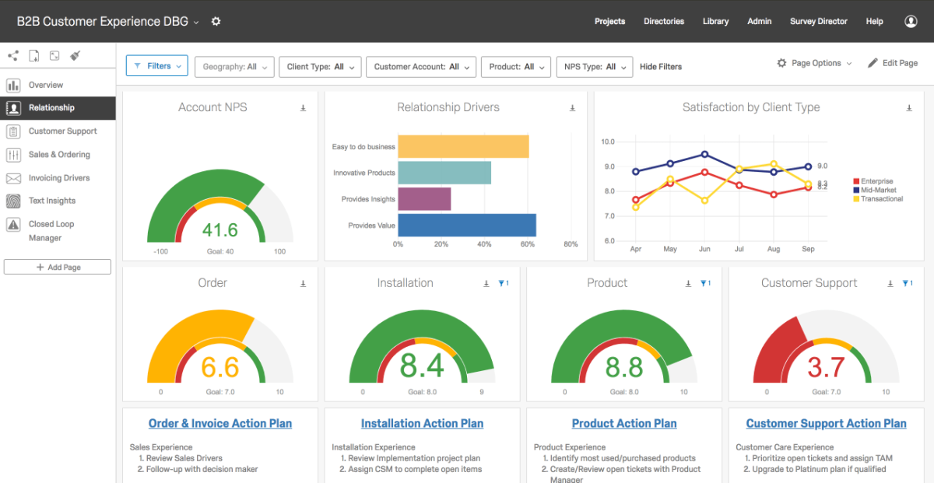Viewport: 934px width, 483px height.
Task: Click the Add Page button
Action: 58,267
